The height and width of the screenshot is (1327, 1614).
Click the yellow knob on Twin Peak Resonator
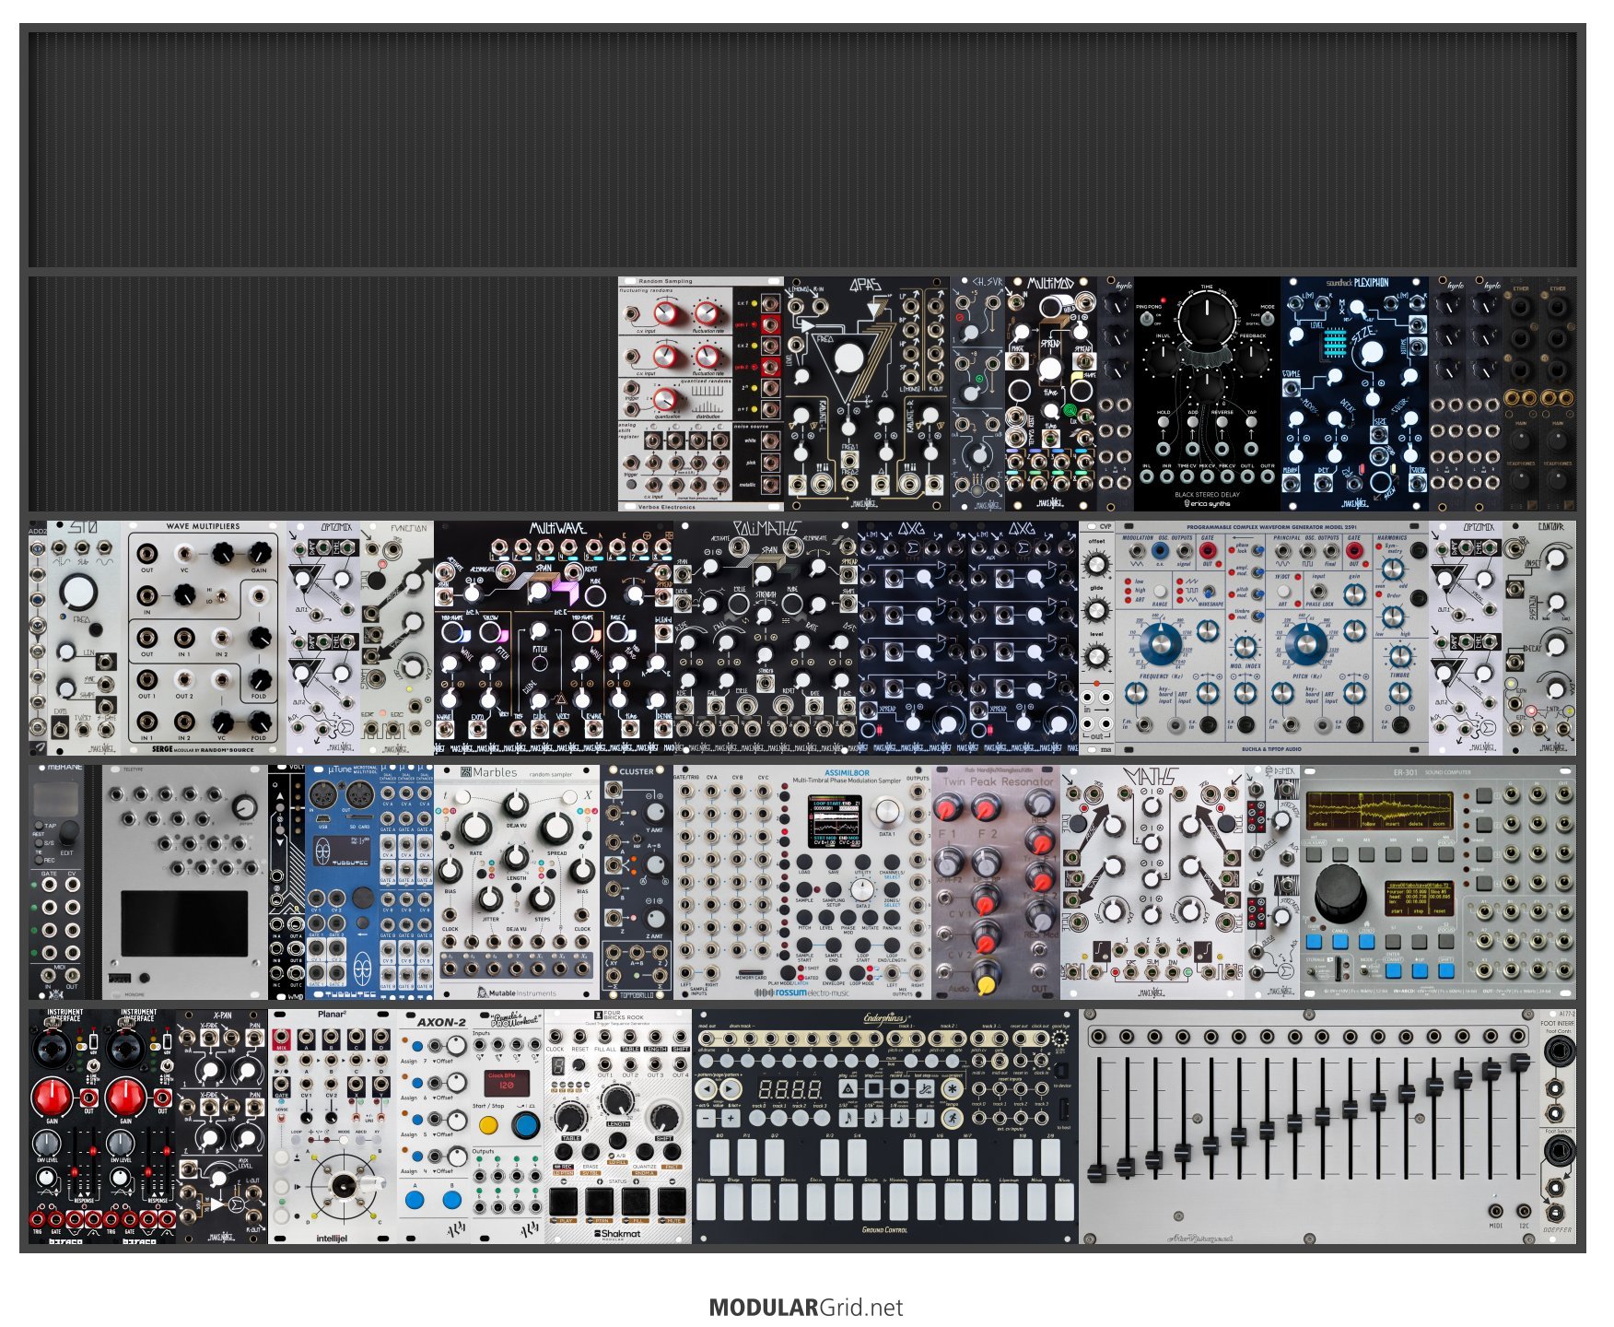986,981
